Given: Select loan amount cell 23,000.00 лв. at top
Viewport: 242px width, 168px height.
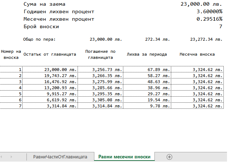Looking at the screenshot, I should [201, 4].
